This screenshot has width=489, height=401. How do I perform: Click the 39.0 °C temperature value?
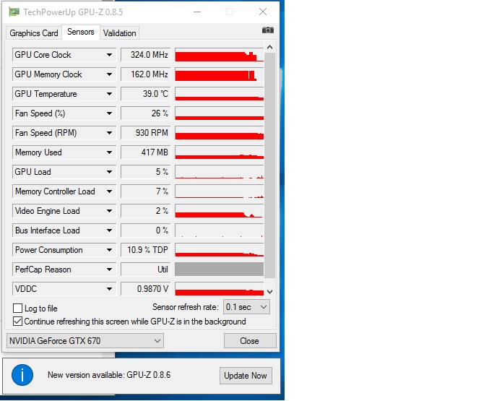pos(146,94)
